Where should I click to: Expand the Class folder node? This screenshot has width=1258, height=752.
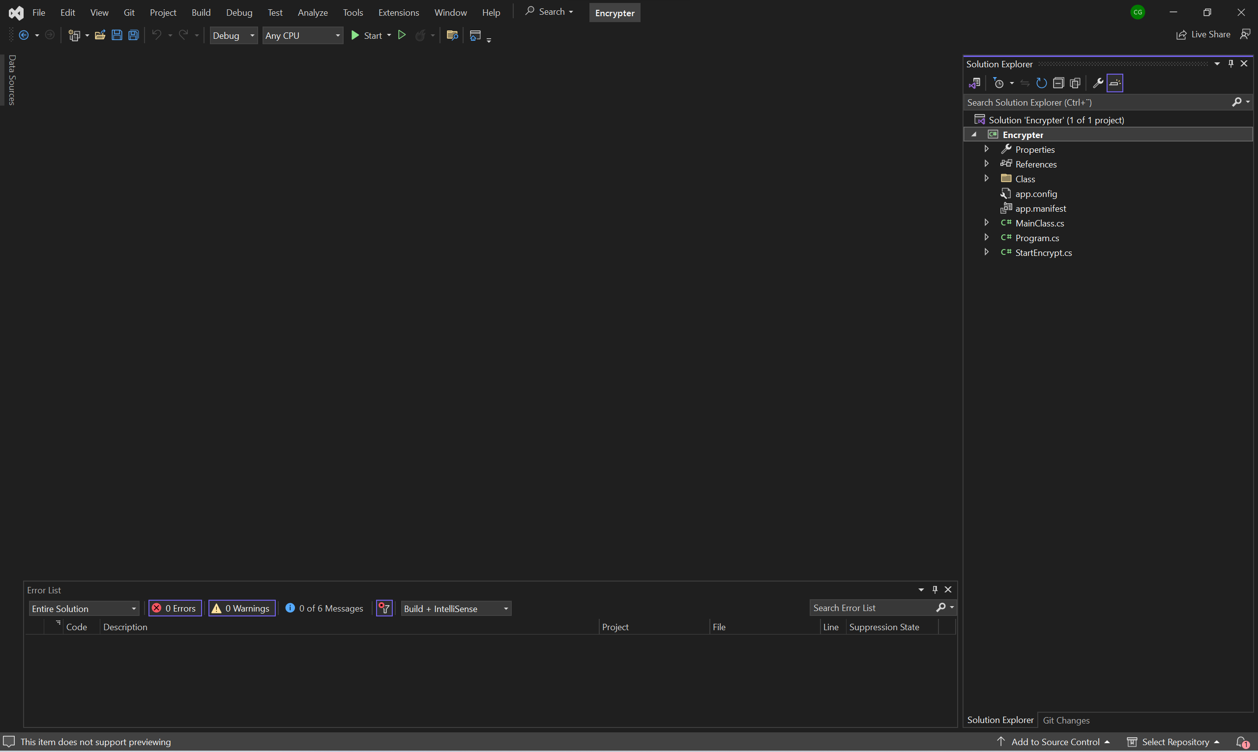click(x=986, y=178)
